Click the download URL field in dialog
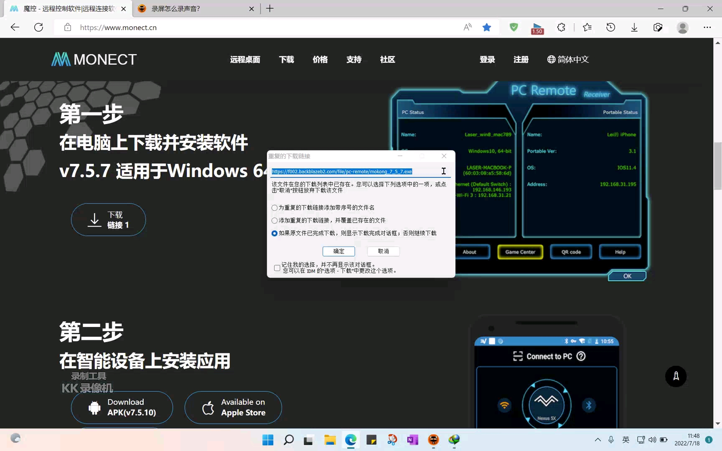 point(361,172)
